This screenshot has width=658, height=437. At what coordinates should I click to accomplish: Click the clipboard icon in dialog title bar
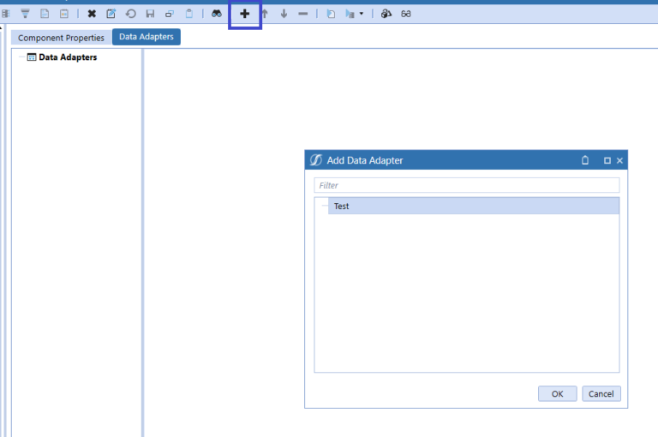[x=585, y=160]
